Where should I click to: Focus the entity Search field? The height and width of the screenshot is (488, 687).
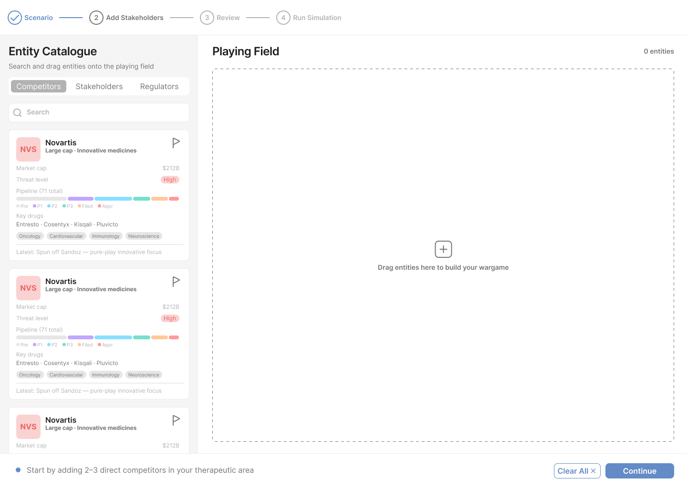(105, 112)
